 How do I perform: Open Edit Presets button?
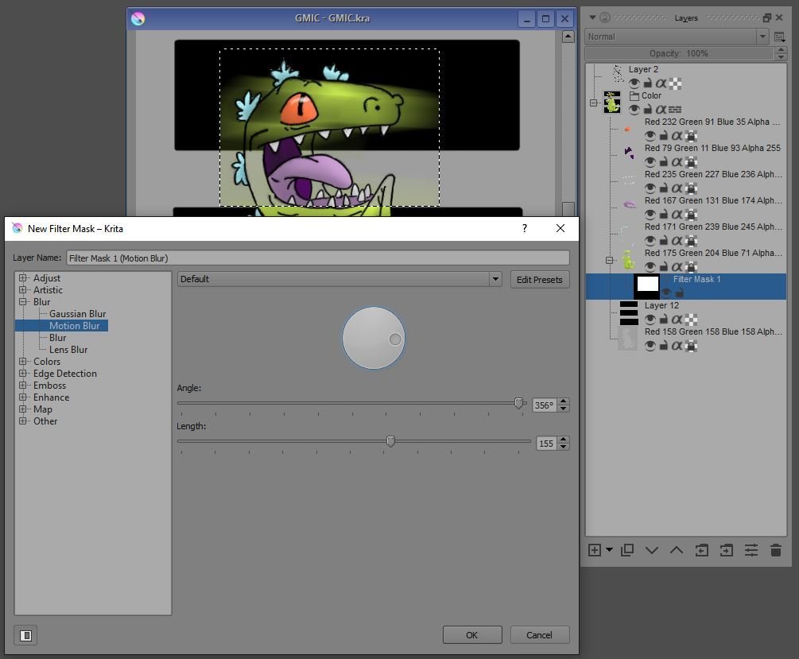pyautogui.click(x=540, y=280)
